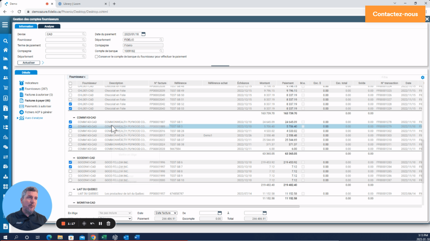
Task: Open the chart icon in the sidebar
Action: tap(5, 59)
